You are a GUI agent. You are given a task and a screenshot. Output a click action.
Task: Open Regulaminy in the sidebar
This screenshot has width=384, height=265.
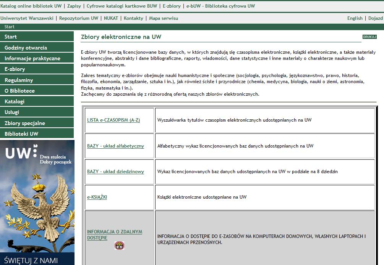point(37,80)
